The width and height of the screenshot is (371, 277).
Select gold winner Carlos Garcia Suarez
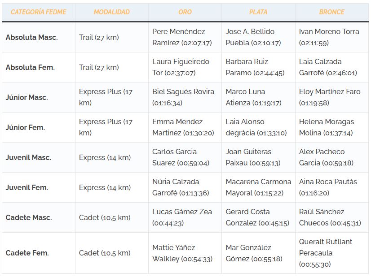pyautogui.click(x=181, y=157)
